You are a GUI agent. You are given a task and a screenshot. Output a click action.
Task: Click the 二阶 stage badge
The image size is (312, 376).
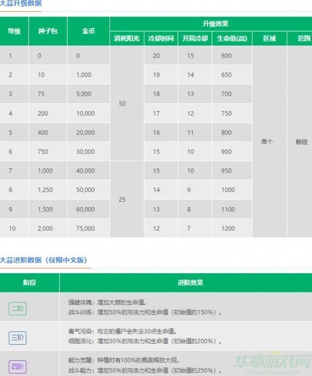coord(18,308)
